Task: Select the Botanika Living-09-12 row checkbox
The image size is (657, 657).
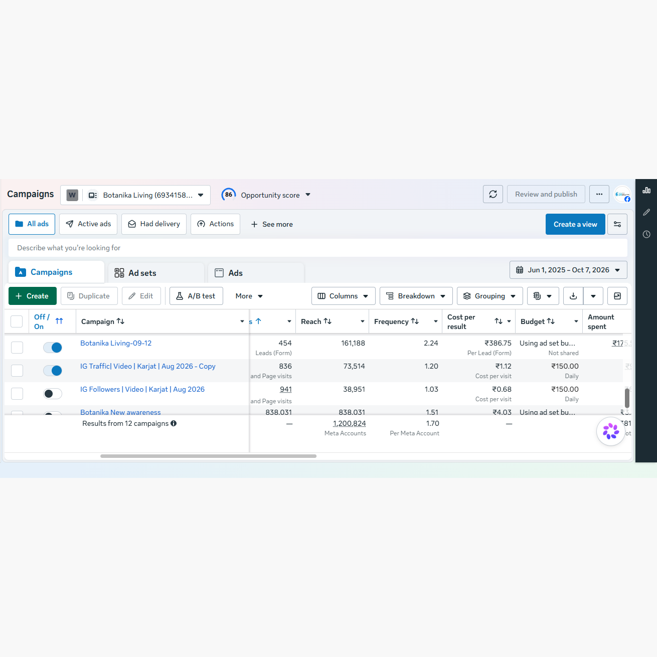Action: point(17,347)
